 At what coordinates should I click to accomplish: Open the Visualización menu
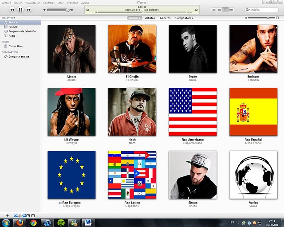[x=33, y=3]
